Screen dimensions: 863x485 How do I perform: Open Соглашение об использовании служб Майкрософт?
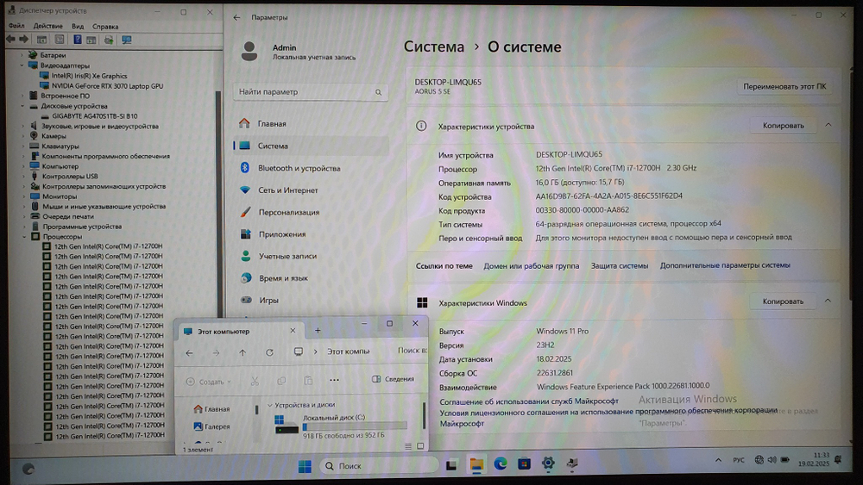(528, 401)
